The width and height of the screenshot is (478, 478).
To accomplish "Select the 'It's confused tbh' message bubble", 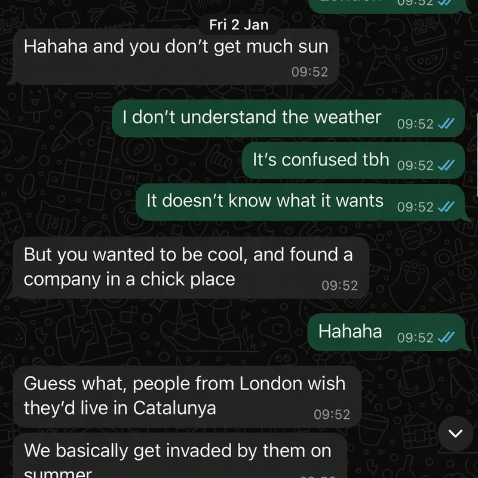I will (353, 160).
